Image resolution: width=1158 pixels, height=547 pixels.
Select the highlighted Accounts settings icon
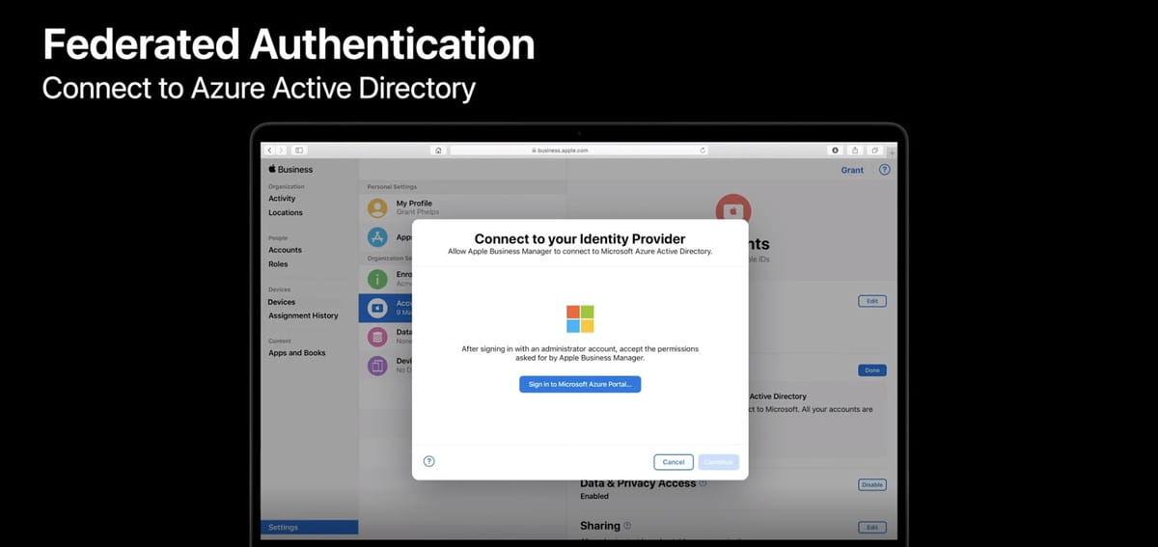pyautogui.click(x=377, y=308)
